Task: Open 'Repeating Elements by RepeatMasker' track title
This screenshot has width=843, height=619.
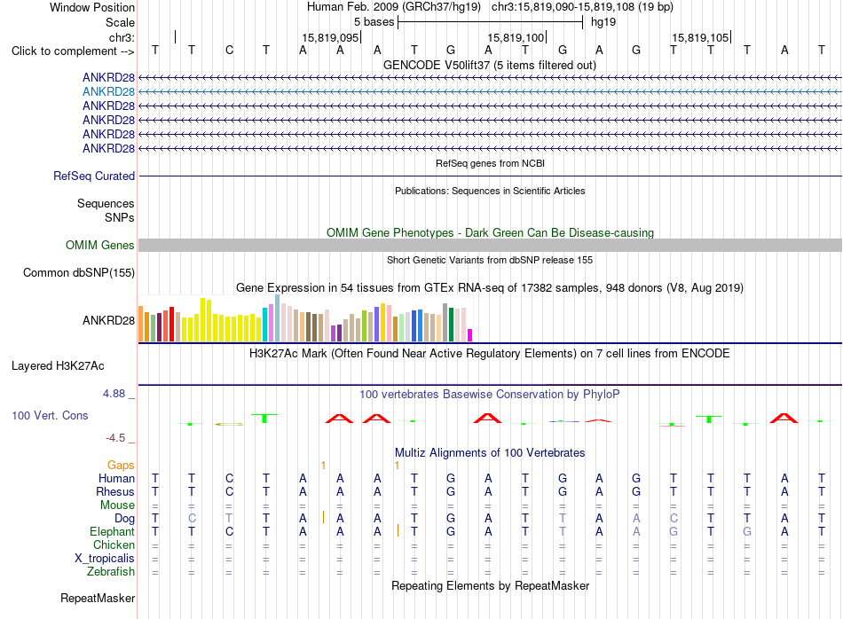Action: (x=490, y=585)
